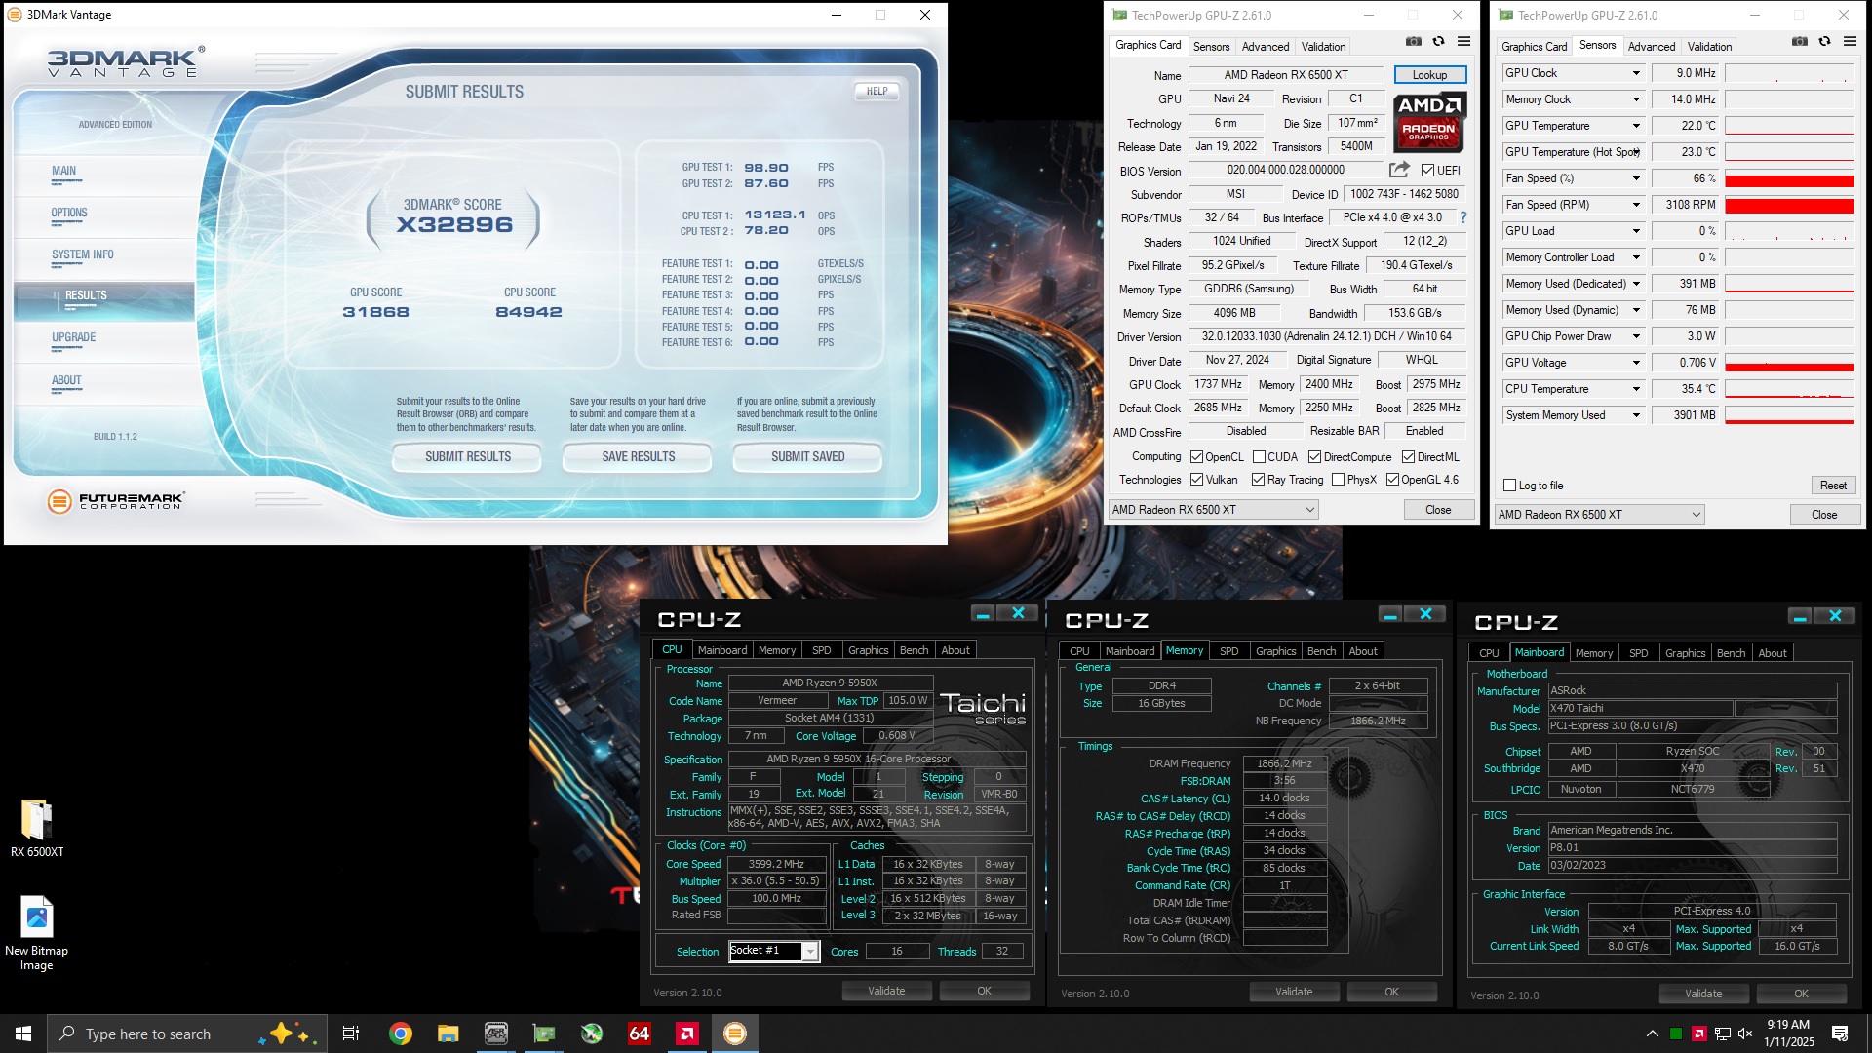Click the muted volume tray icon

pos(1746,1033)
